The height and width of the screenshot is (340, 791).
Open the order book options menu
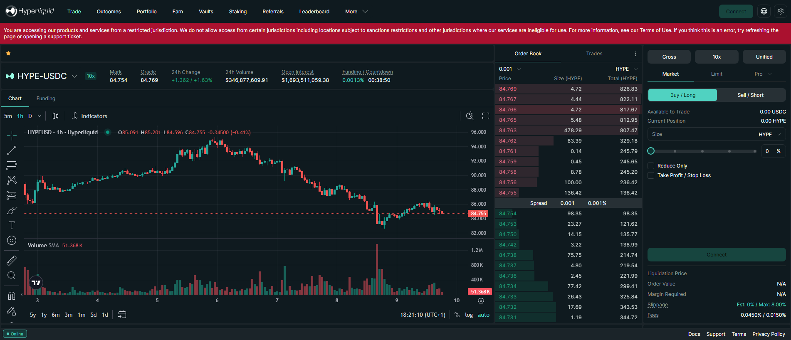click(x=635, y=54)
